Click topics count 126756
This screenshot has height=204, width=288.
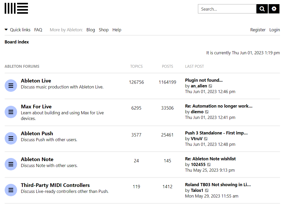[136, 82]
